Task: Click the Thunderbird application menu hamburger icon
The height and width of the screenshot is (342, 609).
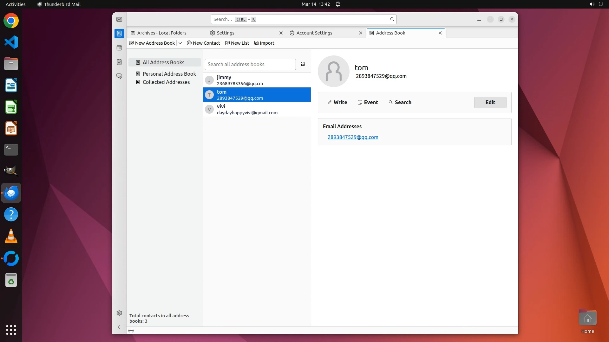Action: click(479, 19)
